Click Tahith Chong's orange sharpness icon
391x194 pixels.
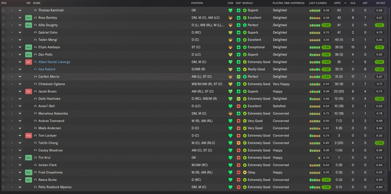[239, 143]
